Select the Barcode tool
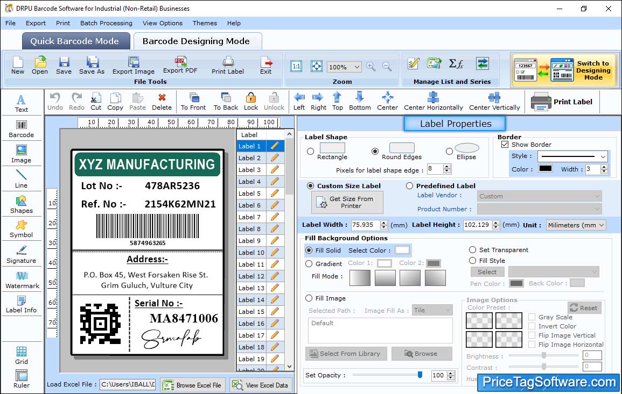622x394 pixels. click(x=22, y=129)
